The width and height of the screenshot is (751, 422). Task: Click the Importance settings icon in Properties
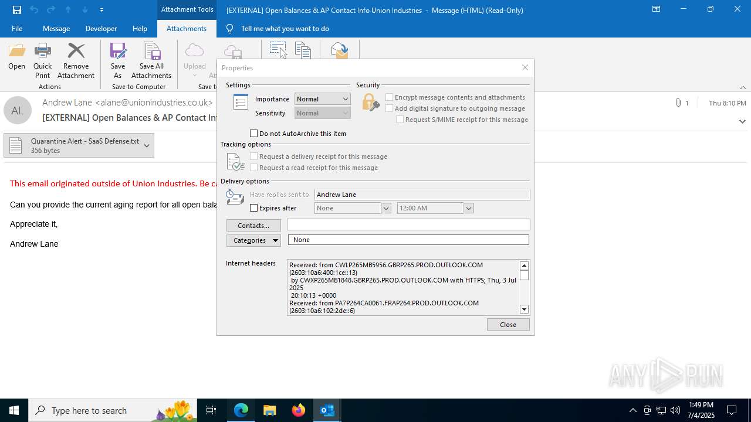(x=241, y=102)
